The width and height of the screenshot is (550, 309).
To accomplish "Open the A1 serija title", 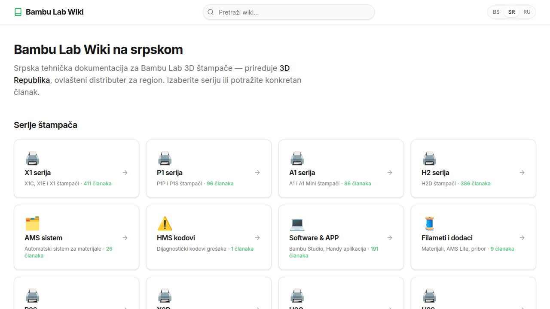I will [x=302, y=173].
